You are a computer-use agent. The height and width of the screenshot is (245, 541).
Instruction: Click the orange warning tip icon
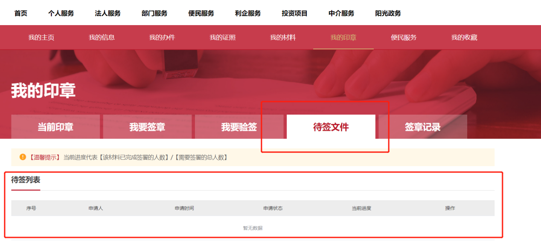(23, 157)
